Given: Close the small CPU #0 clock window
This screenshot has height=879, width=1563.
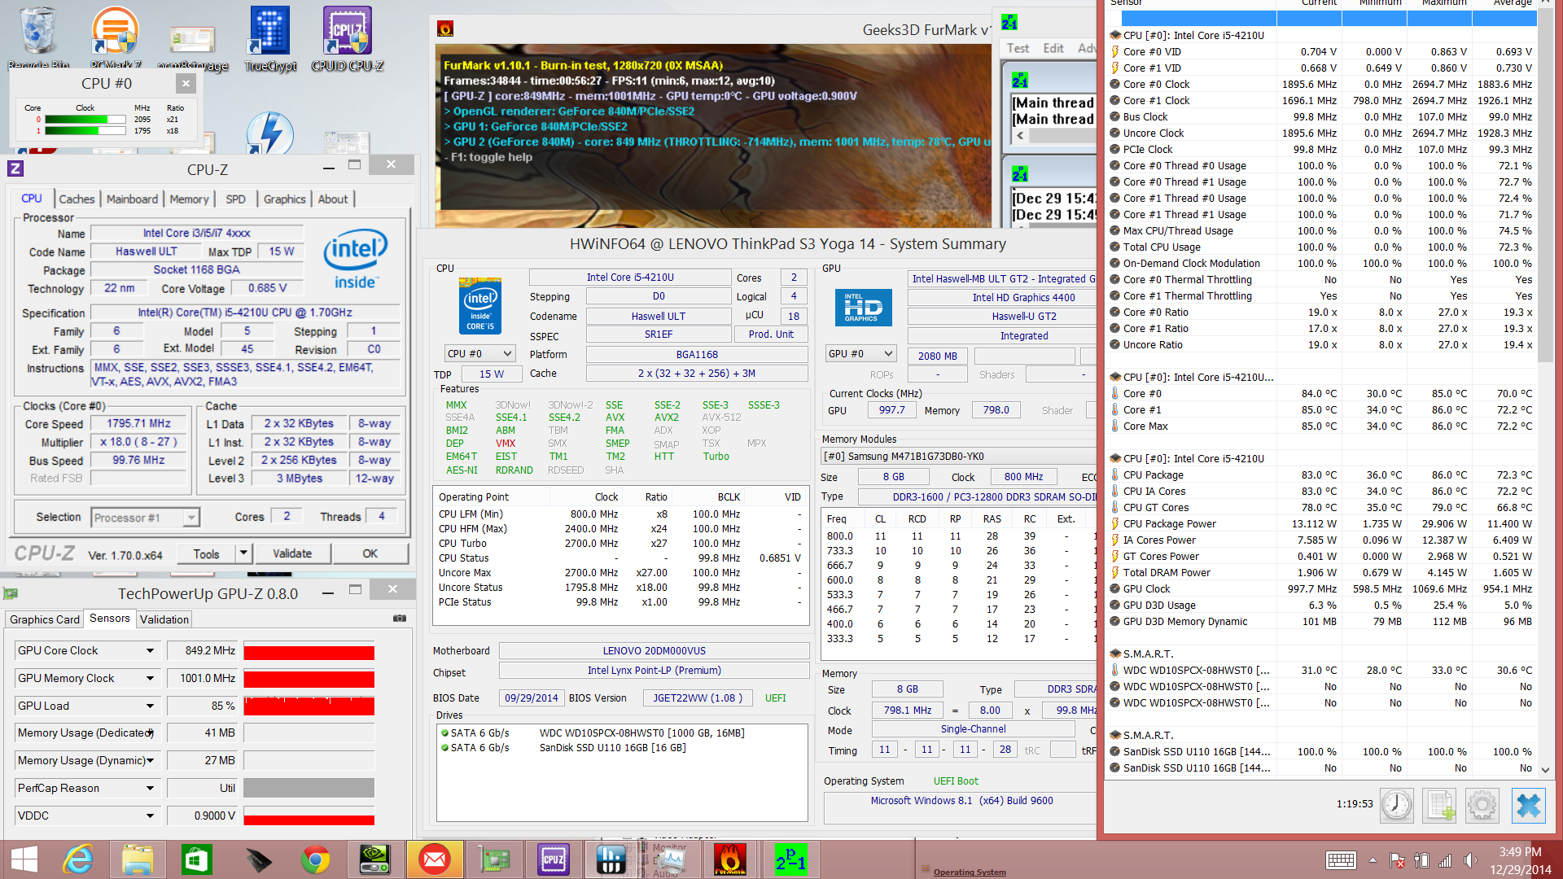Looking at the screenshot, I should [186, 83].
